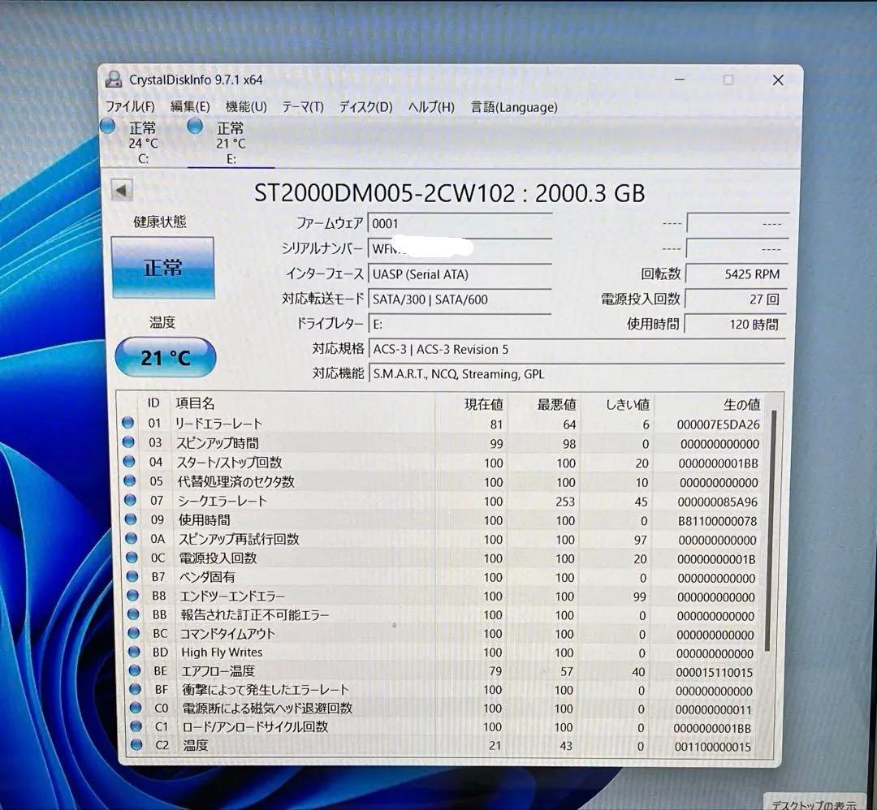Click the CrystalDiskInfo title bar icon
The height and width of the screenshot is (810, 877).
(x=114, y=80)
